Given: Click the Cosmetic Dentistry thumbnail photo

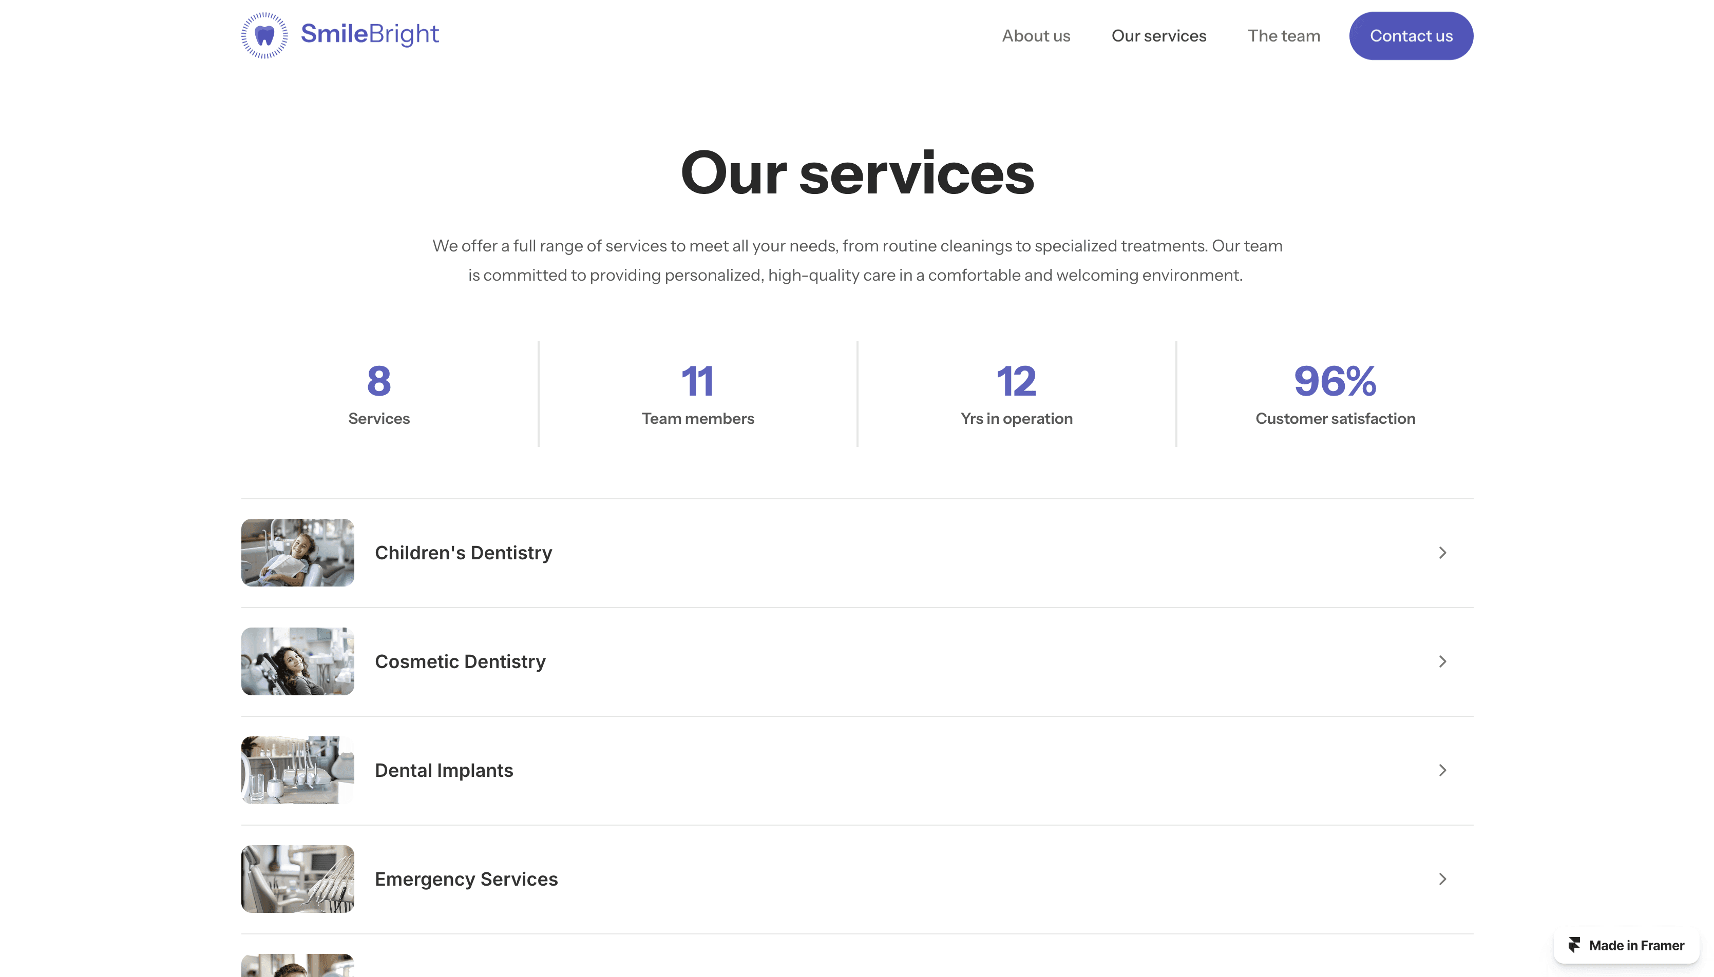Looking at the screenshot, I should click(297, 661).
